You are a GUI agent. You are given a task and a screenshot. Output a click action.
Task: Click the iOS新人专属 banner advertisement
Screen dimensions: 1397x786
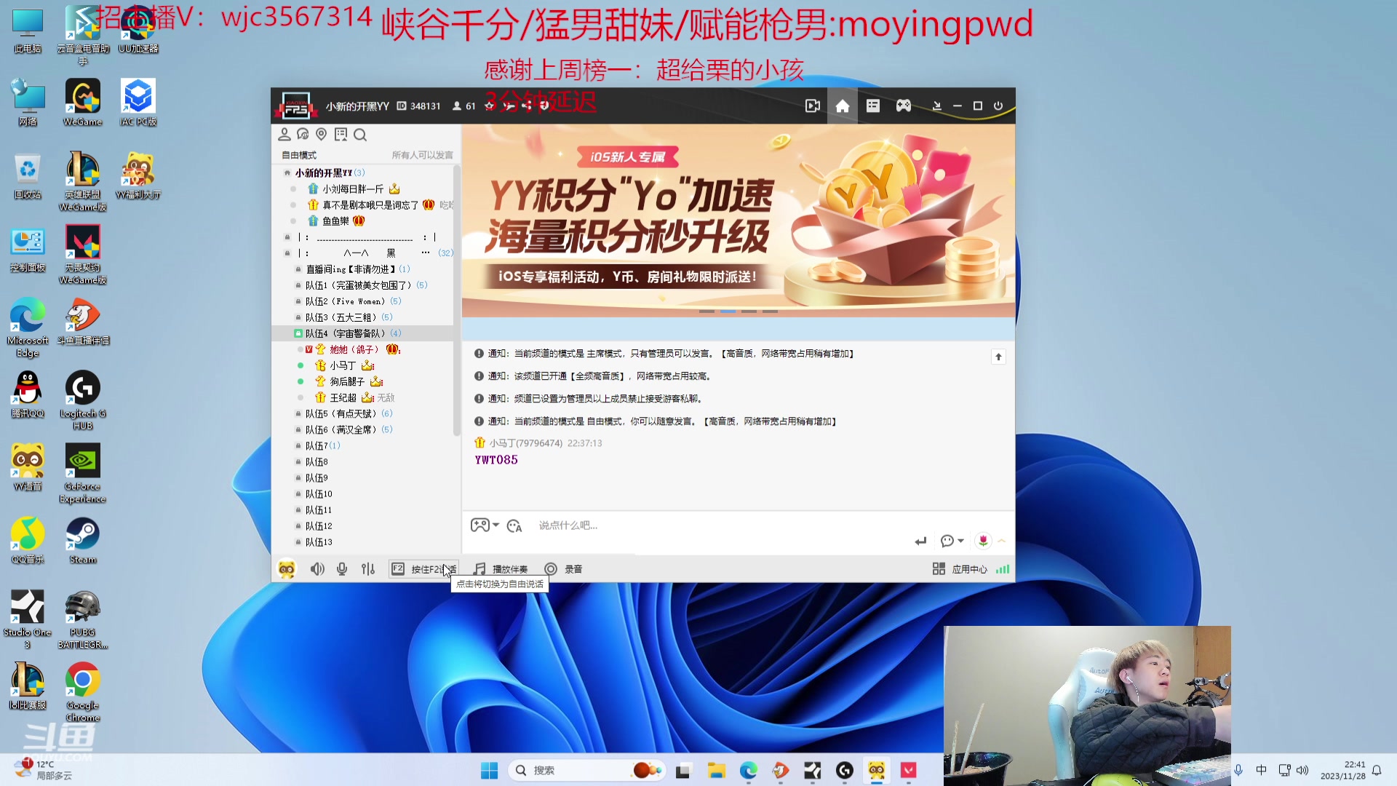[x=738, y=221]
